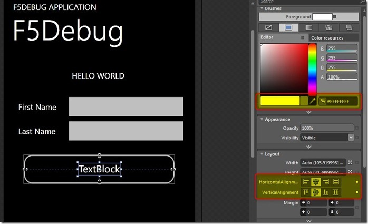Viewport: 368px width, 224px height.
Task: Click the Properties search box
Action: [x=309, y=2]
